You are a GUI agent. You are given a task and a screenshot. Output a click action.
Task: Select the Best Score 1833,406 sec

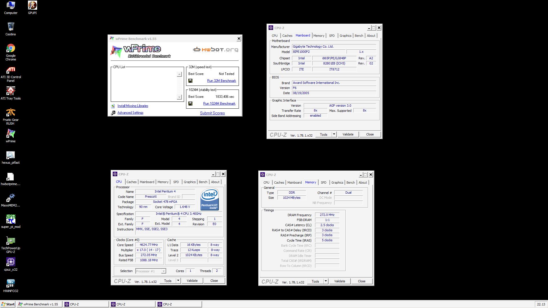click(225, 97)
